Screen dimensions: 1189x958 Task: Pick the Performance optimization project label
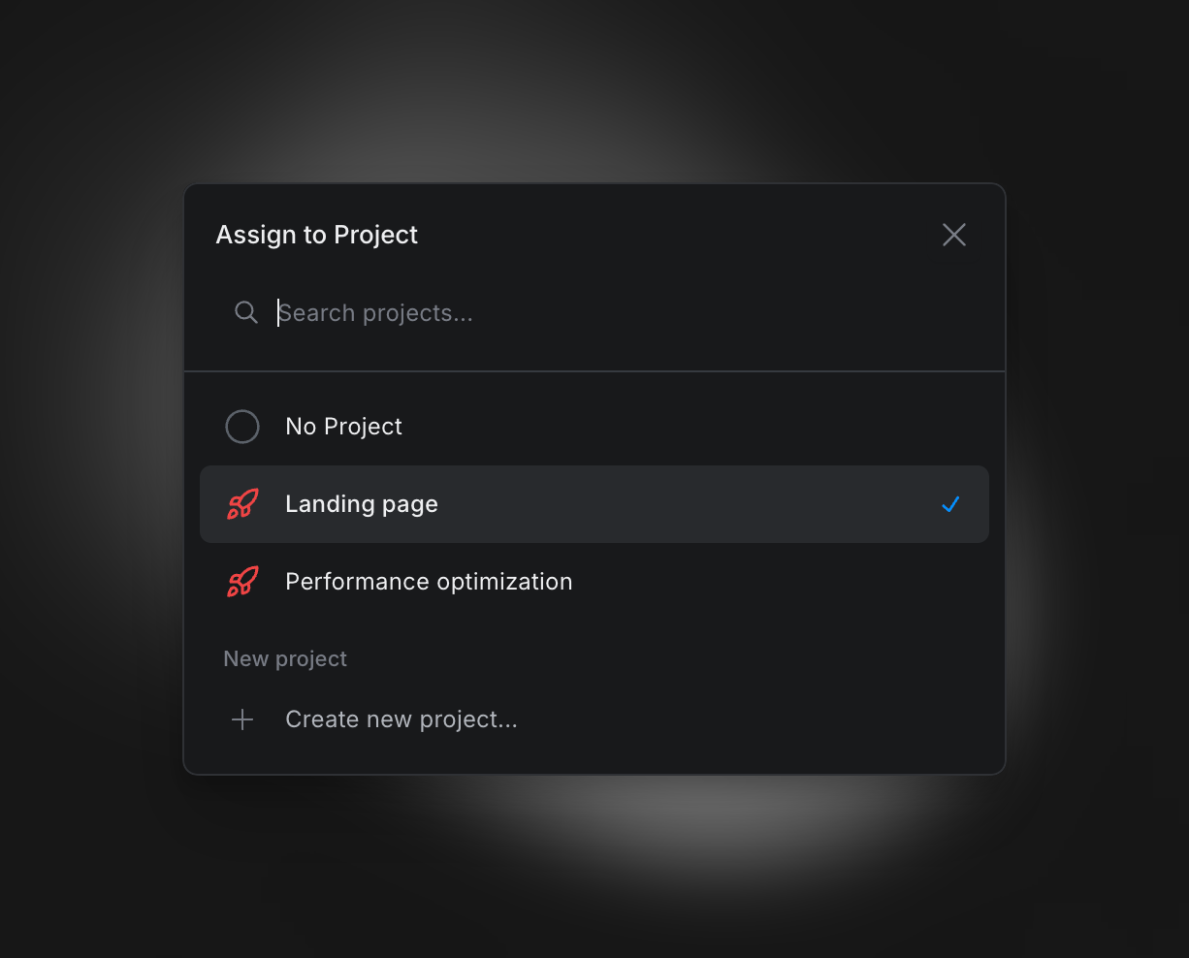[429, 582]
